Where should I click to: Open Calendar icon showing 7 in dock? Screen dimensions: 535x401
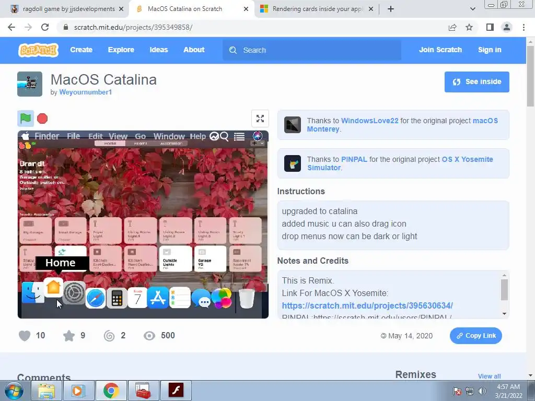pyautogui.click(x=137, y=298)
